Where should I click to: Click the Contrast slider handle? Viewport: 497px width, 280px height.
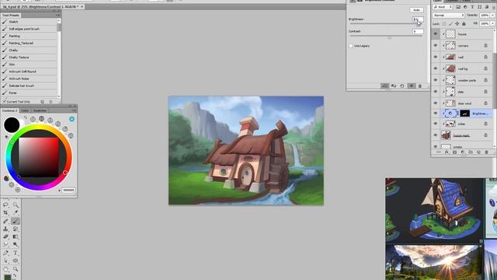[x=389, y=38]
